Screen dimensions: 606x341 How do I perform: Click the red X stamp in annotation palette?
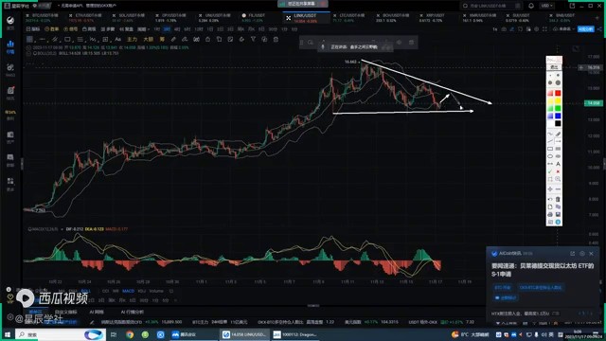click(x=558, y=171)
